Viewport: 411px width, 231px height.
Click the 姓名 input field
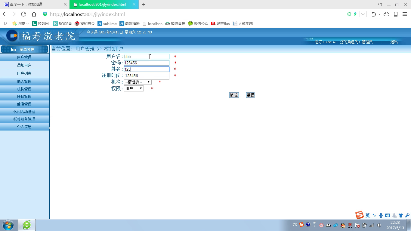coord(147,69)
